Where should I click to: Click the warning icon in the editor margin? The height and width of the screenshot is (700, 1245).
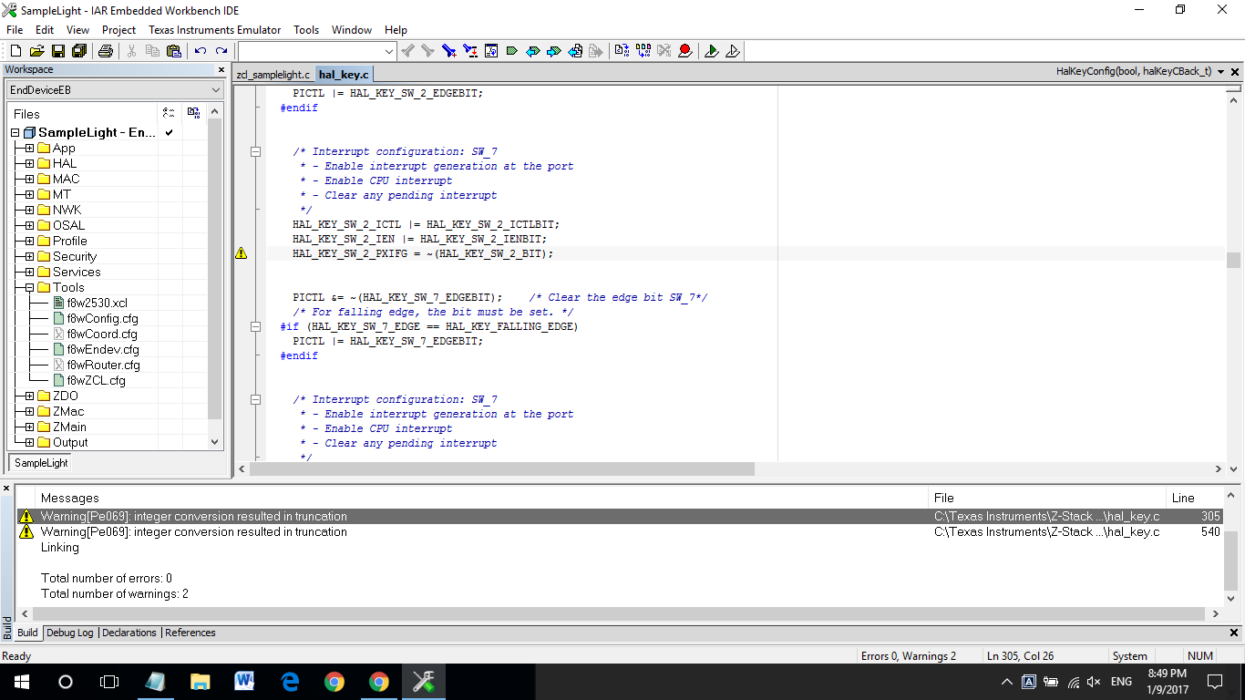pos(242,253)
